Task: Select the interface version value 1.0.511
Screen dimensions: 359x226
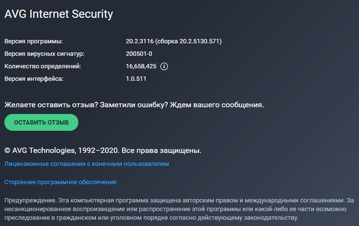Action: [136, 79]
